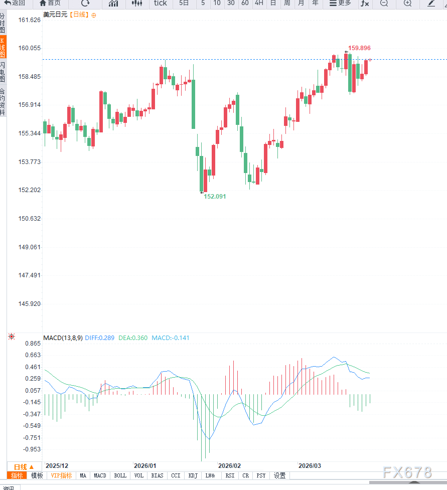Select the BOLL indicator
The height and width of the screenshot is (490, 447).
click(x=120, y=475)
